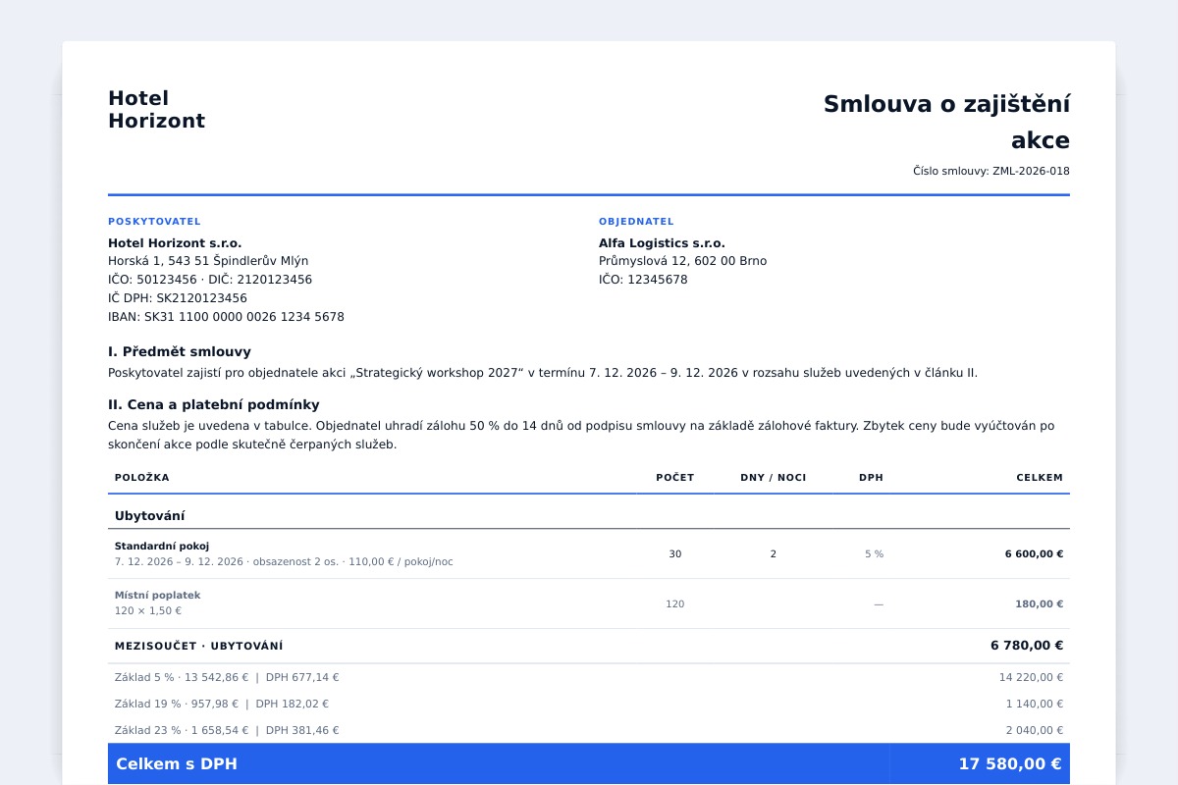Select provider name 'Hotel Horizont s.r.o.'
This screenshot has height=785, width=1178.
coord(175,243)
